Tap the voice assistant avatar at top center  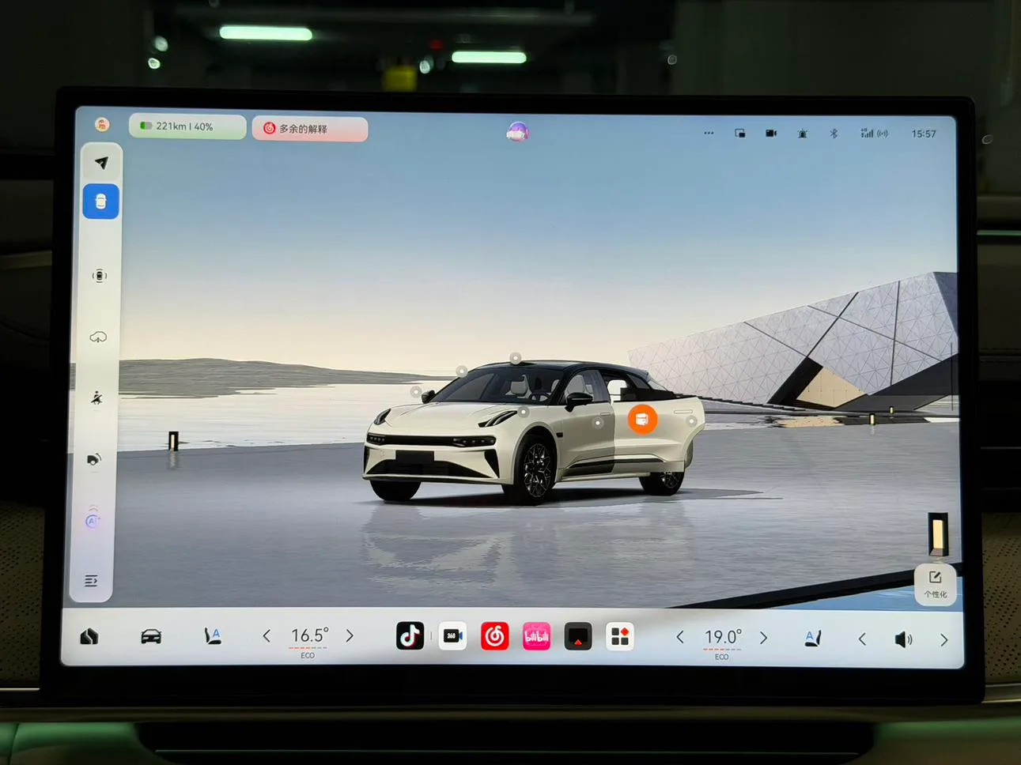tap(517, 132)
